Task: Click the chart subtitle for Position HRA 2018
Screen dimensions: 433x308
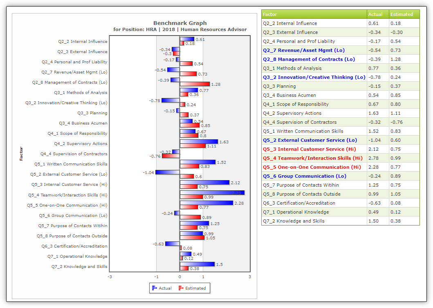Action: pos(180,29)
